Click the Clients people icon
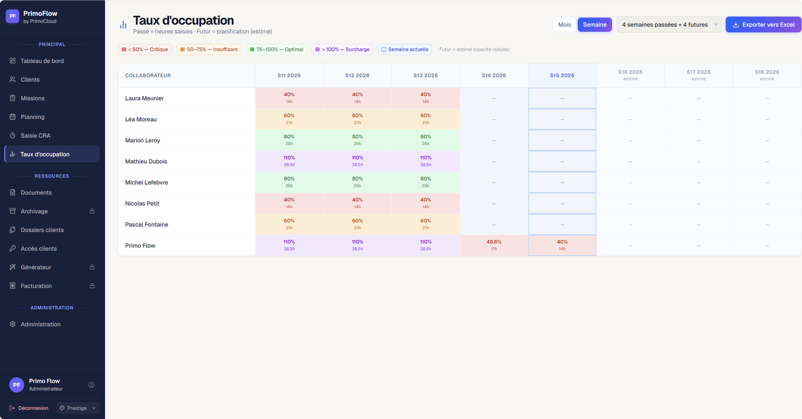 tap(12, 79)
